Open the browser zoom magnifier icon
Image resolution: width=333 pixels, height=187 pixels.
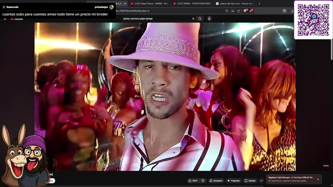227,11
